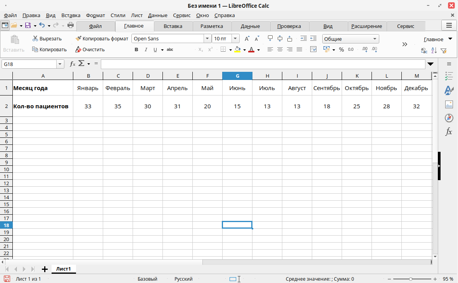The height and width of the screenshot is (283, 458).
Task: Open the Function Wizard next to the formula bar
Action: pyautogui.click(x=73, y=64)
